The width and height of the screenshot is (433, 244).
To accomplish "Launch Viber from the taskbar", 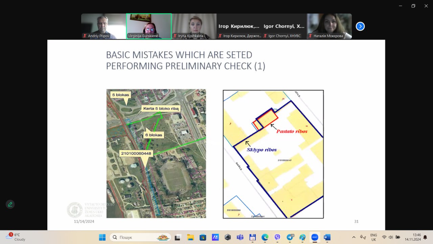I will pyautogui.click(x=277, y=237).
